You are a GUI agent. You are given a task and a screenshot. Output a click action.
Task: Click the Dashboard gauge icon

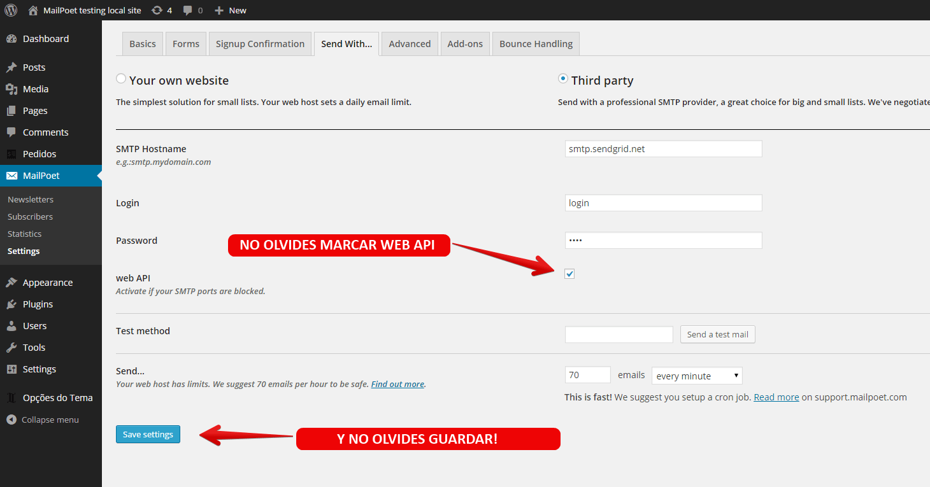(x=11, y=39)
